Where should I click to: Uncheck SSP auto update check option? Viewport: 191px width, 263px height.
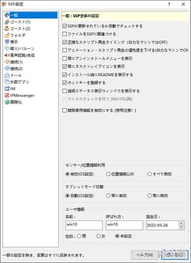coord(64,26)
